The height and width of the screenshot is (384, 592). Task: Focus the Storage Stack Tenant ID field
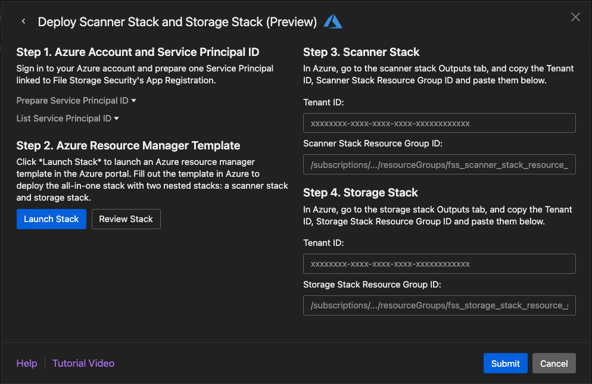coord(439,264)
